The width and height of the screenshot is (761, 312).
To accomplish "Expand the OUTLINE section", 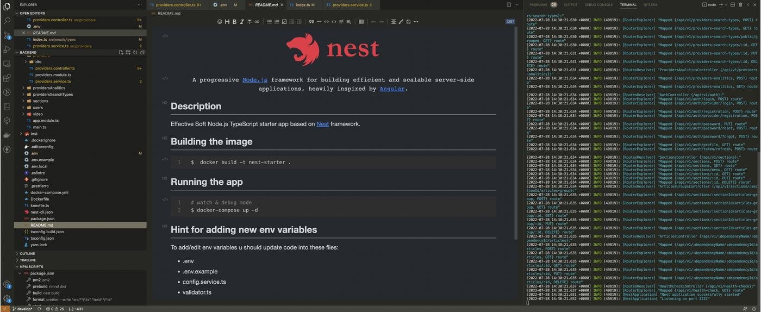I will (x=27, y=253).
